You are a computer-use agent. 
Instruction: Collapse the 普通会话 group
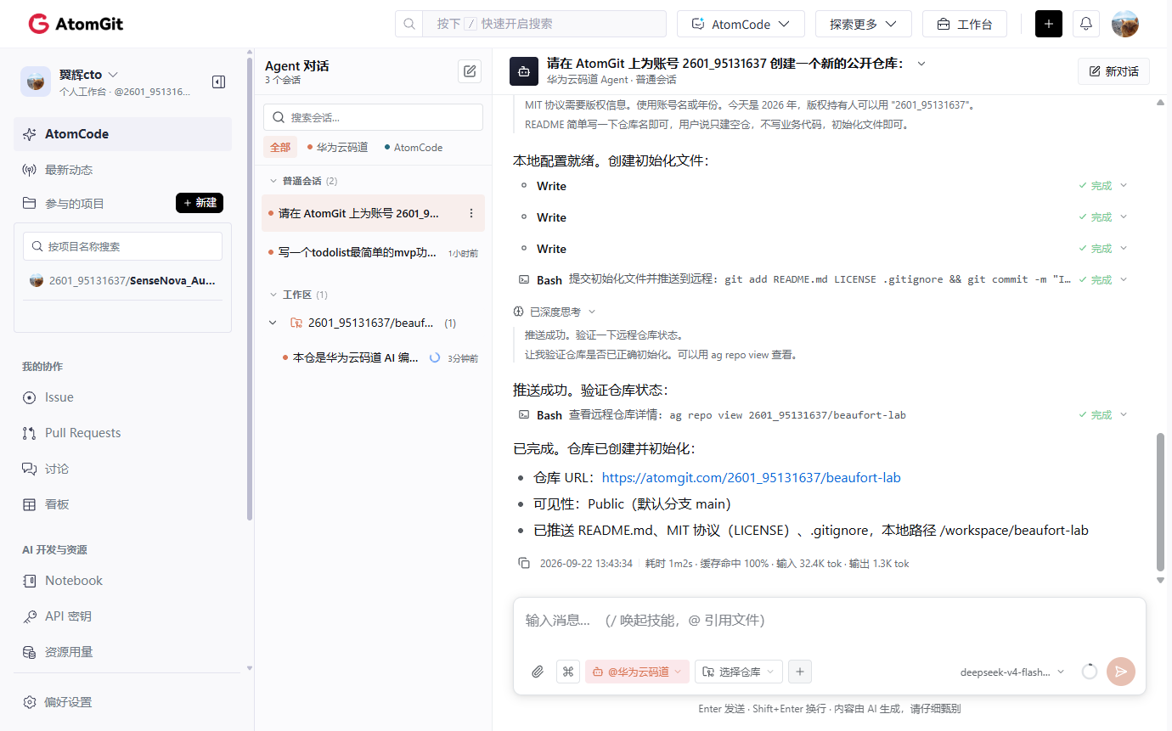273,181
